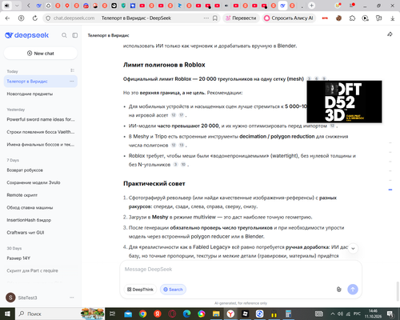Open the Строки появления босса chat
The image size is (400, 320).
coord(41,132)
